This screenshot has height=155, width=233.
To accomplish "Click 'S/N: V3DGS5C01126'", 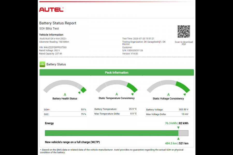I will click(x=133, y=50).
